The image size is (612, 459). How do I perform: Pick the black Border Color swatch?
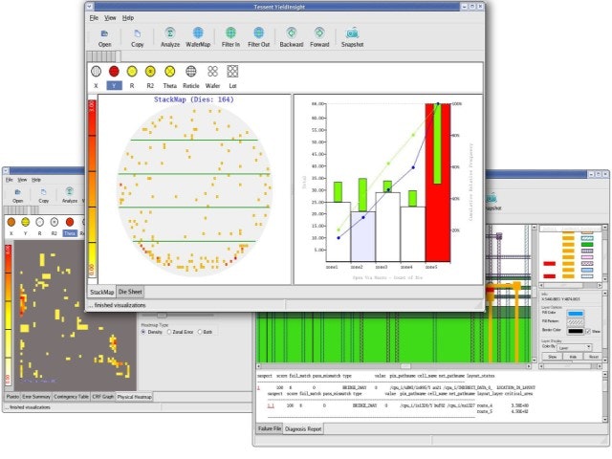(x=576, y=331)
